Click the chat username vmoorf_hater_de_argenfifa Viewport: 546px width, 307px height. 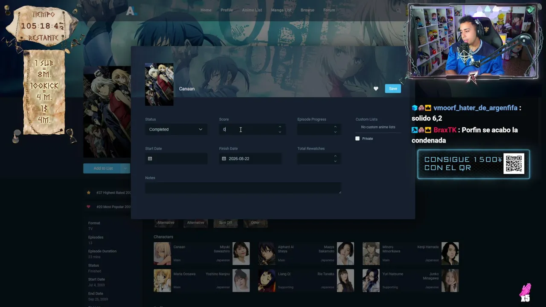pos(475,108)
